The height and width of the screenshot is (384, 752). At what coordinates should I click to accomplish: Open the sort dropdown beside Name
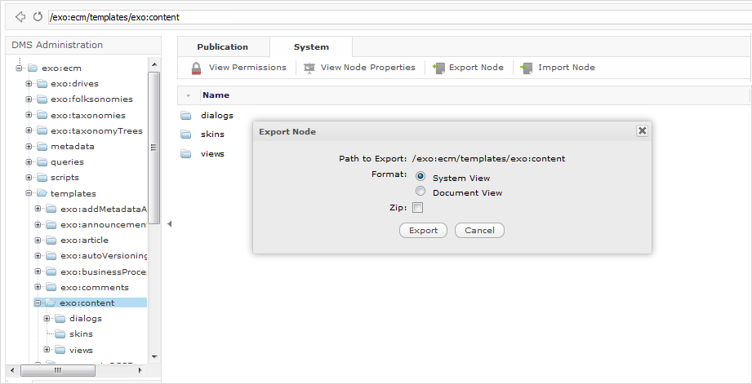click(188, 95)
